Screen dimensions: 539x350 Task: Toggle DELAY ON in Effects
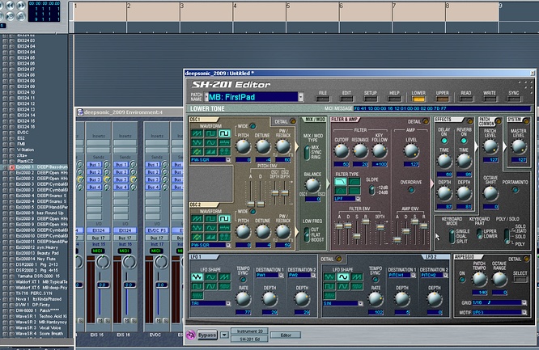pos(444,141)
